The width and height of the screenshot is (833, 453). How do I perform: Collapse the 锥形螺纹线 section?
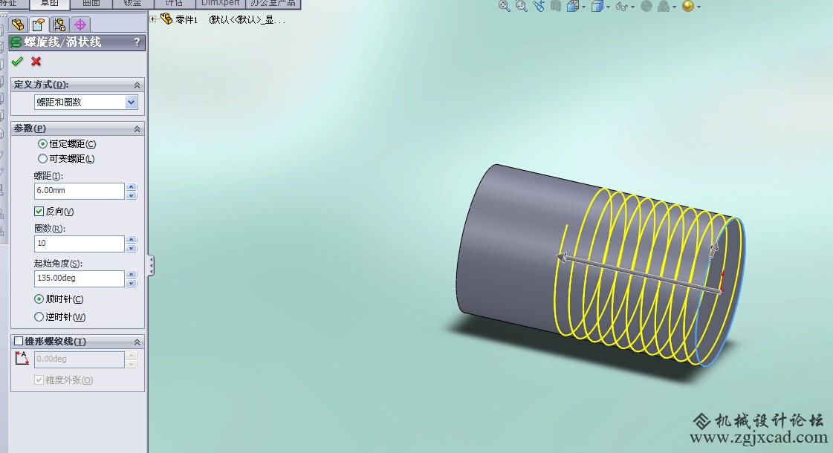pos(137,342)
